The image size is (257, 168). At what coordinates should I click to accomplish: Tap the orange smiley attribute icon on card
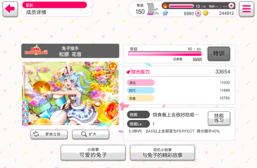[113, 67]
